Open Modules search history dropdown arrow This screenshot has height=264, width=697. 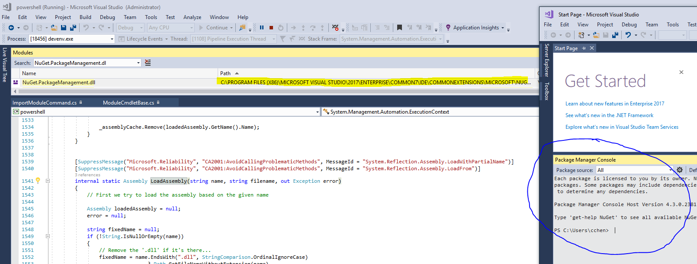click(138, 63)
